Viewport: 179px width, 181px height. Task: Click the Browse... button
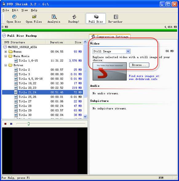139,65
